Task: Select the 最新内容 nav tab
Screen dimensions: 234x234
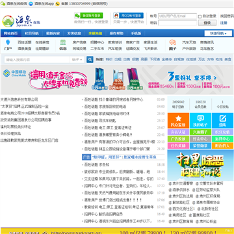Action: [53, 33]
